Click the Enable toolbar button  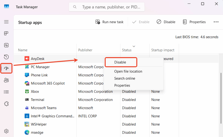(141, 22)
